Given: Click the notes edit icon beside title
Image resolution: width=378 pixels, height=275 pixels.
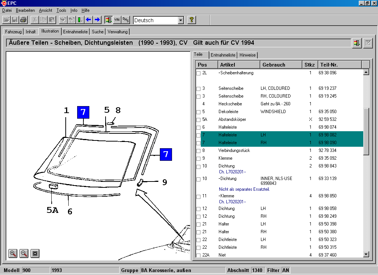Looking at the screenshot, I should click(368, 43).
